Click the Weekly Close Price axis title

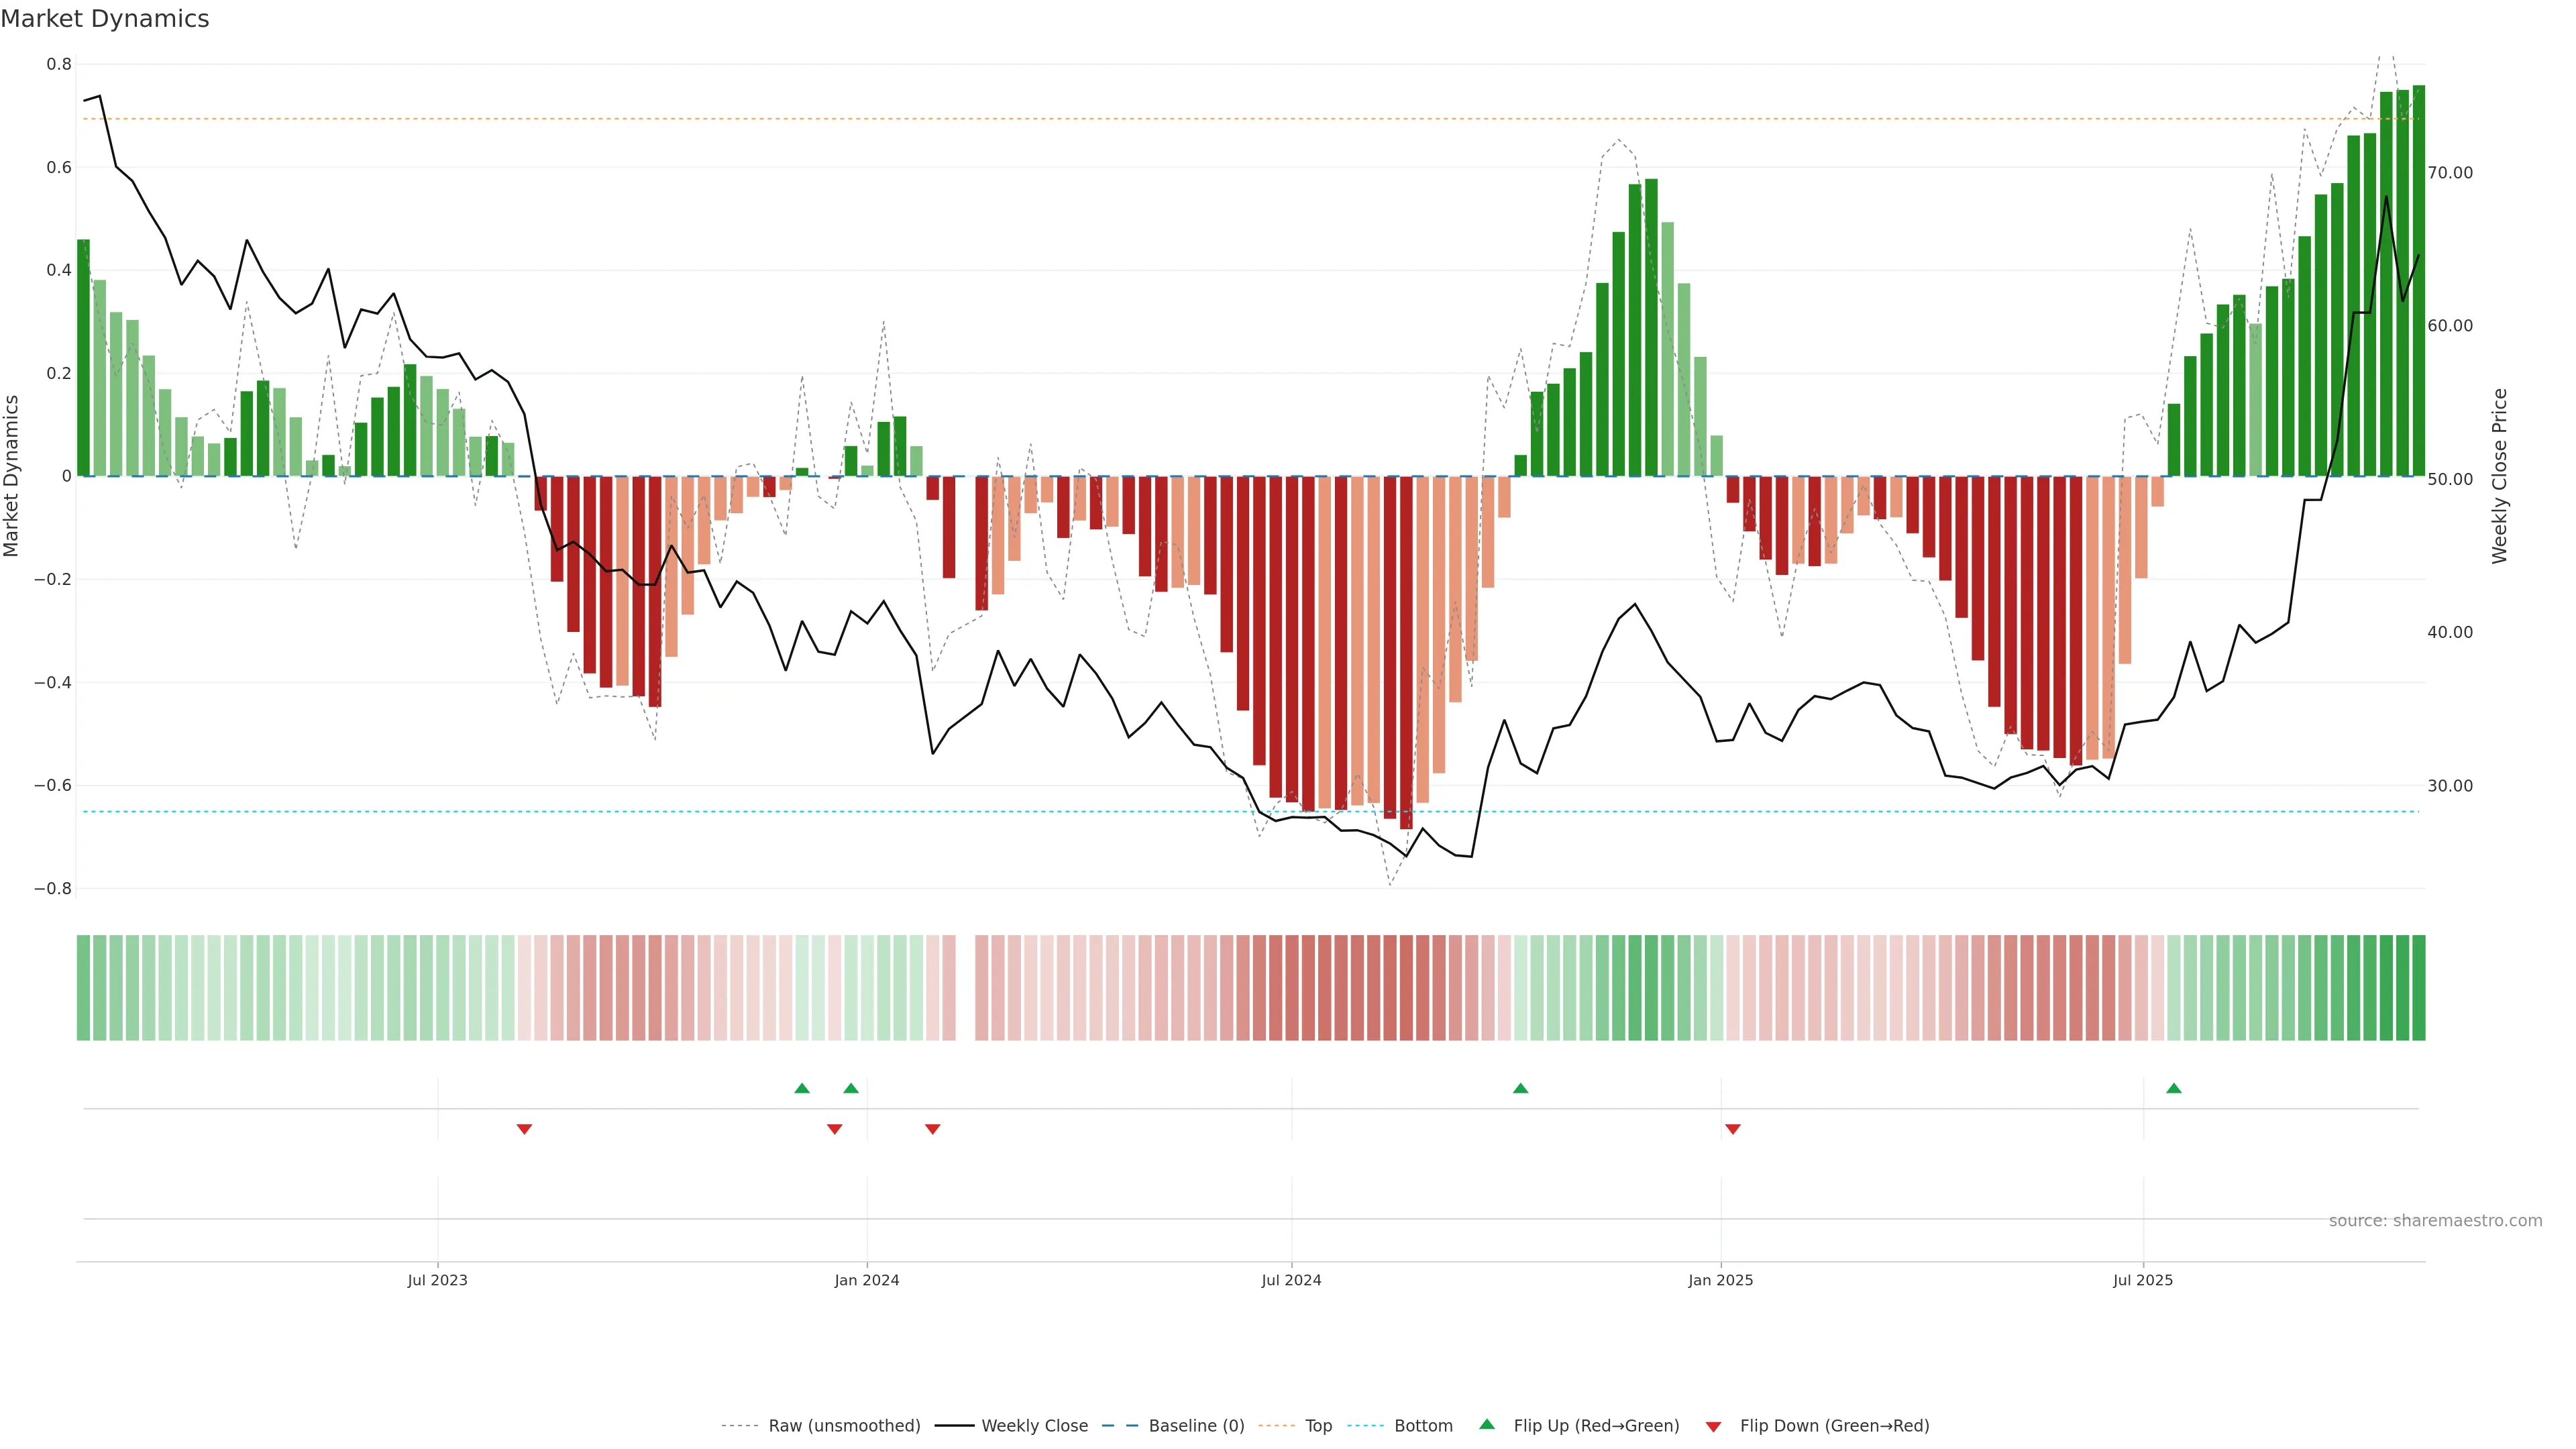(x=2499, y=476)
